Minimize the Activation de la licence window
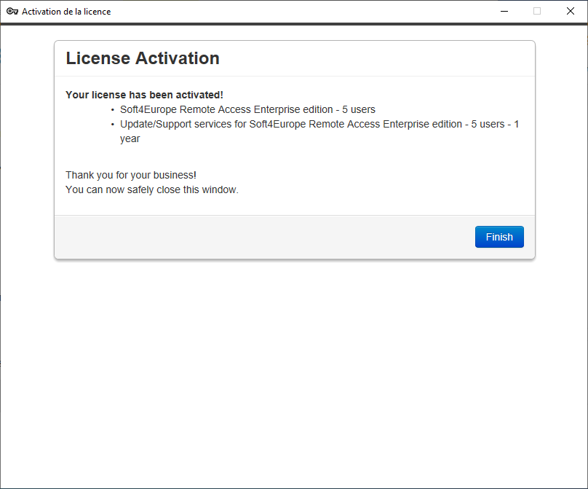The image size is (588, 489). point(504,12)
